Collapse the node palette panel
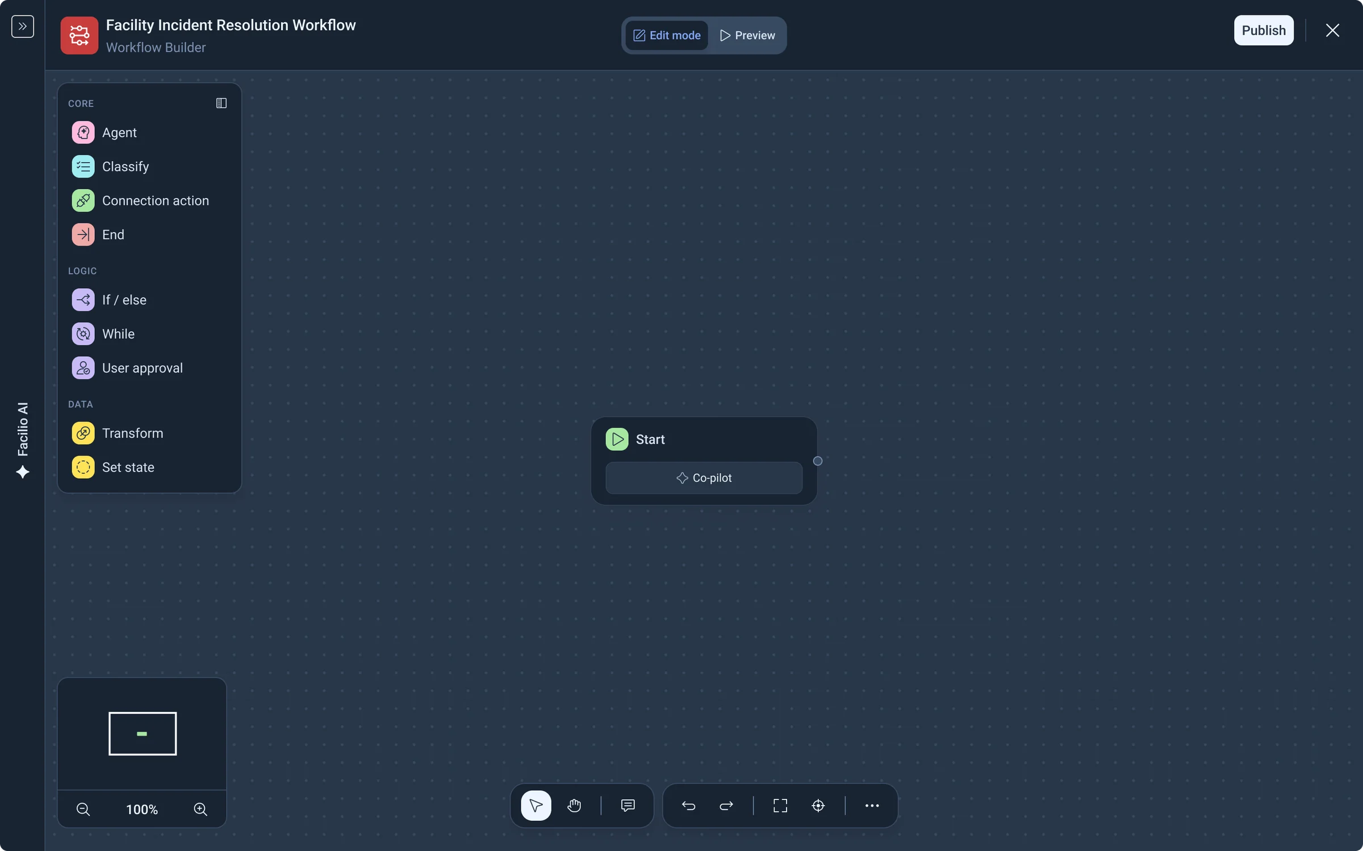The height and width of the screenshot is (851, 1363). coord(221,103)
